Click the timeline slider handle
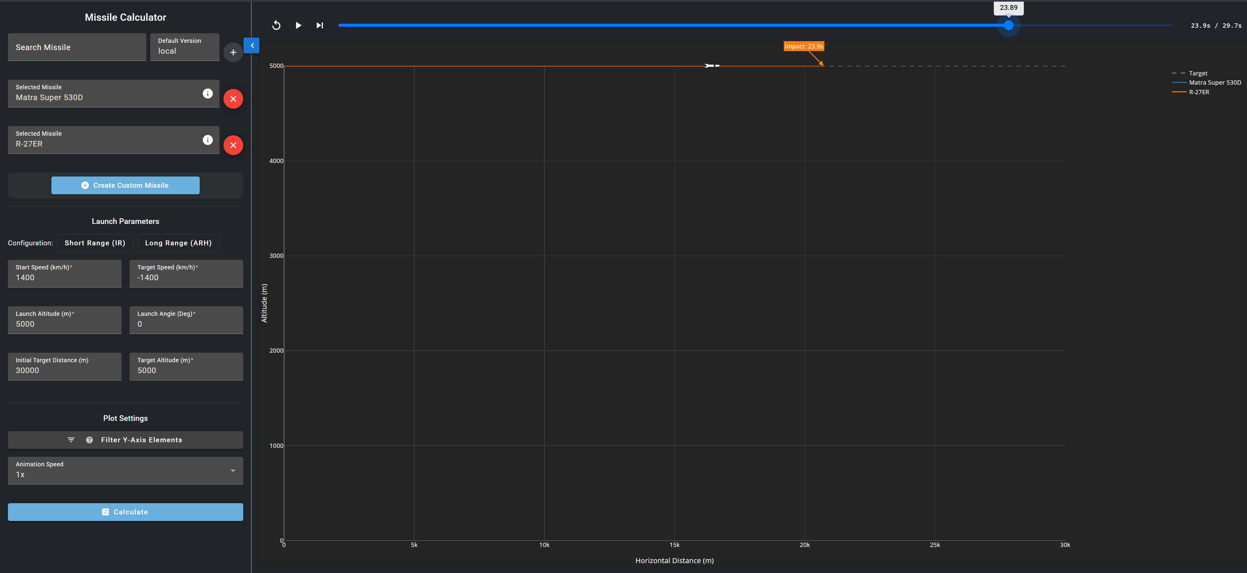1247x573 pixels. click(x=1008, y=25)
